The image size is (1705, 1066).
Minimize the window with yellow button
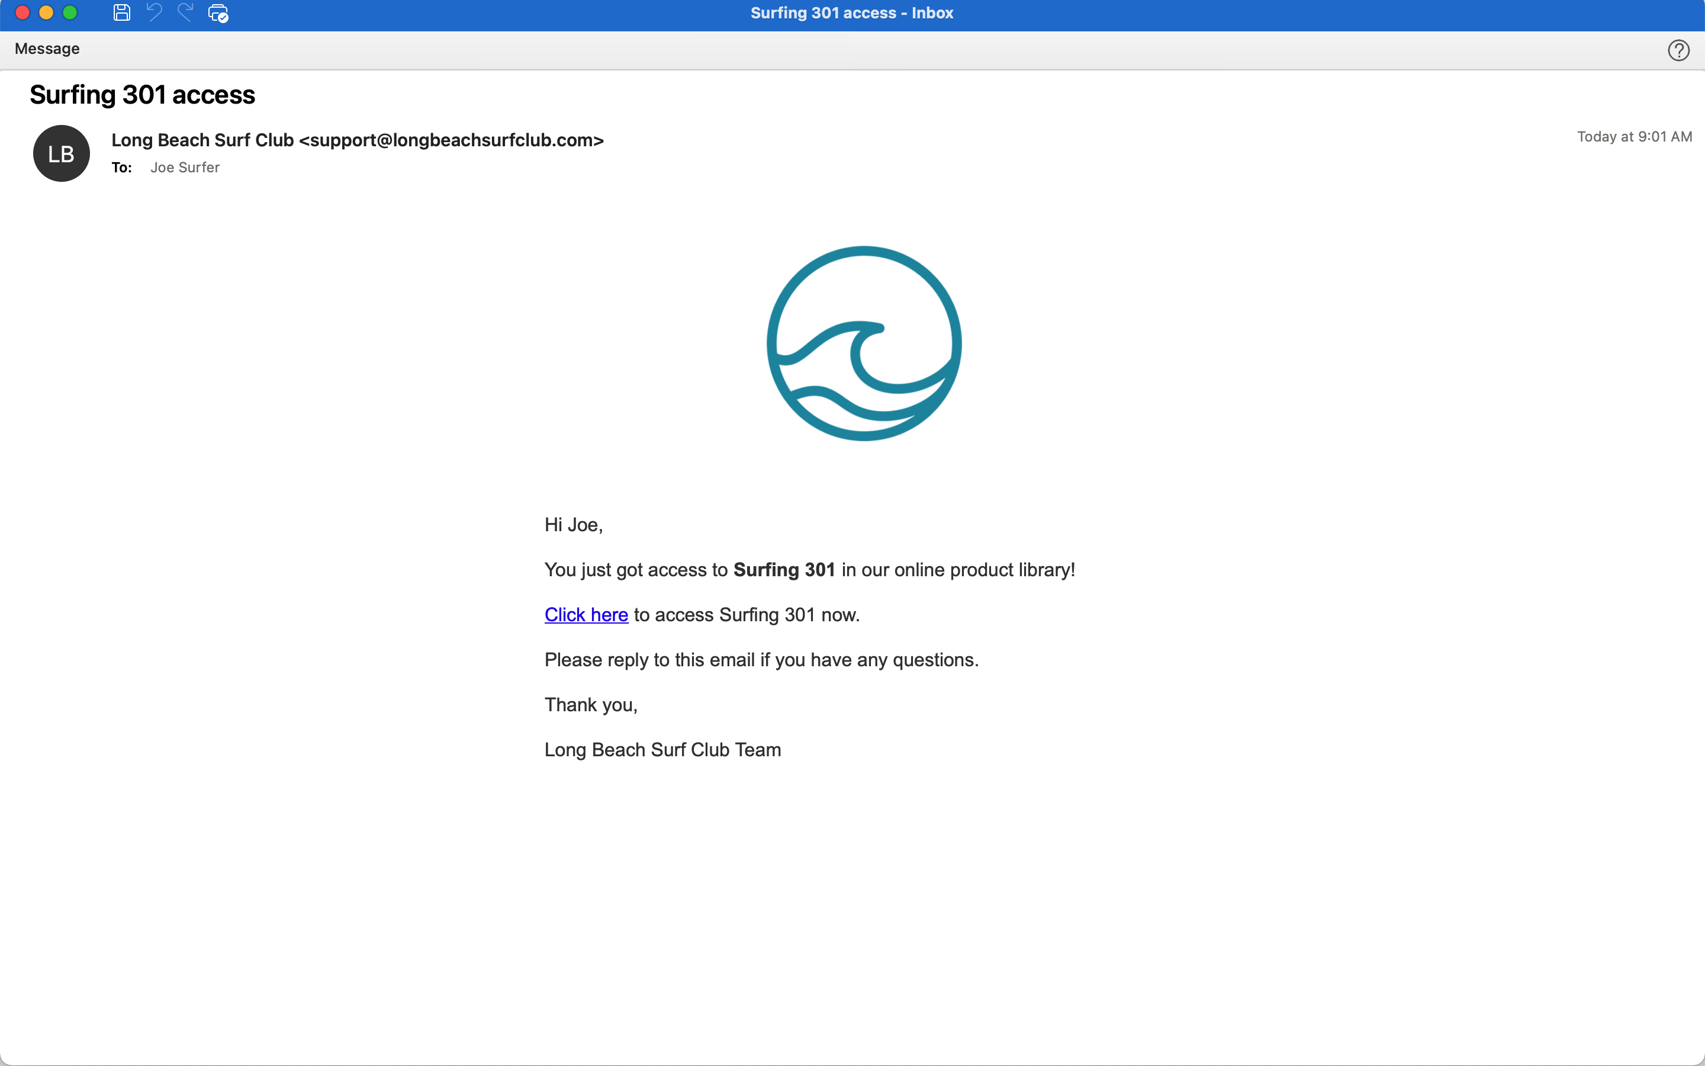click(47, 12)
